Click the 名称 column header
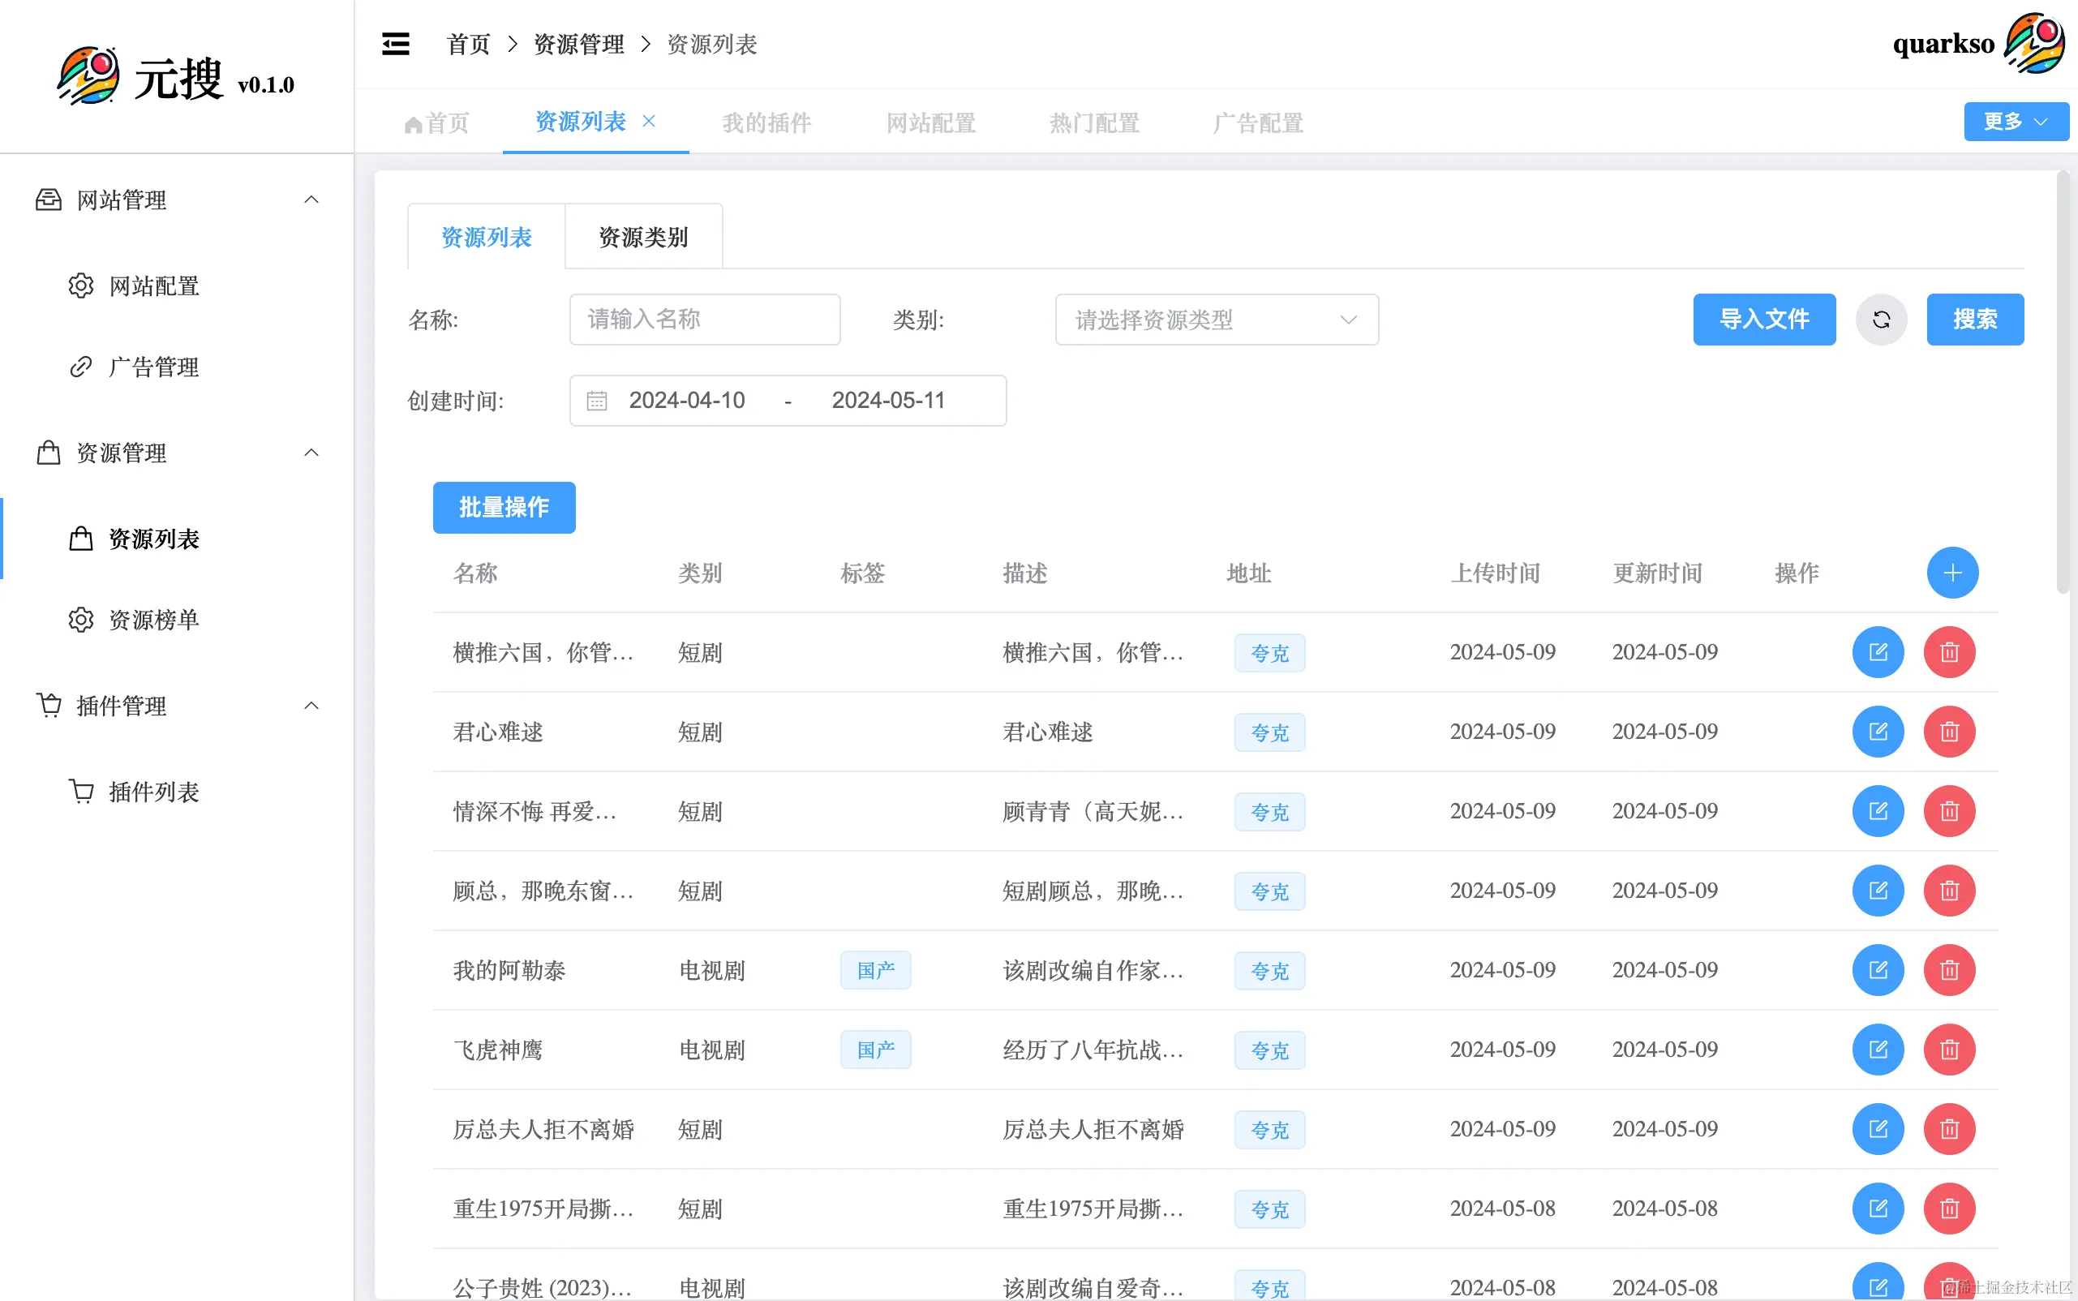The height and width of the screenshot is (1301, 2078). (x=476, y=573)
